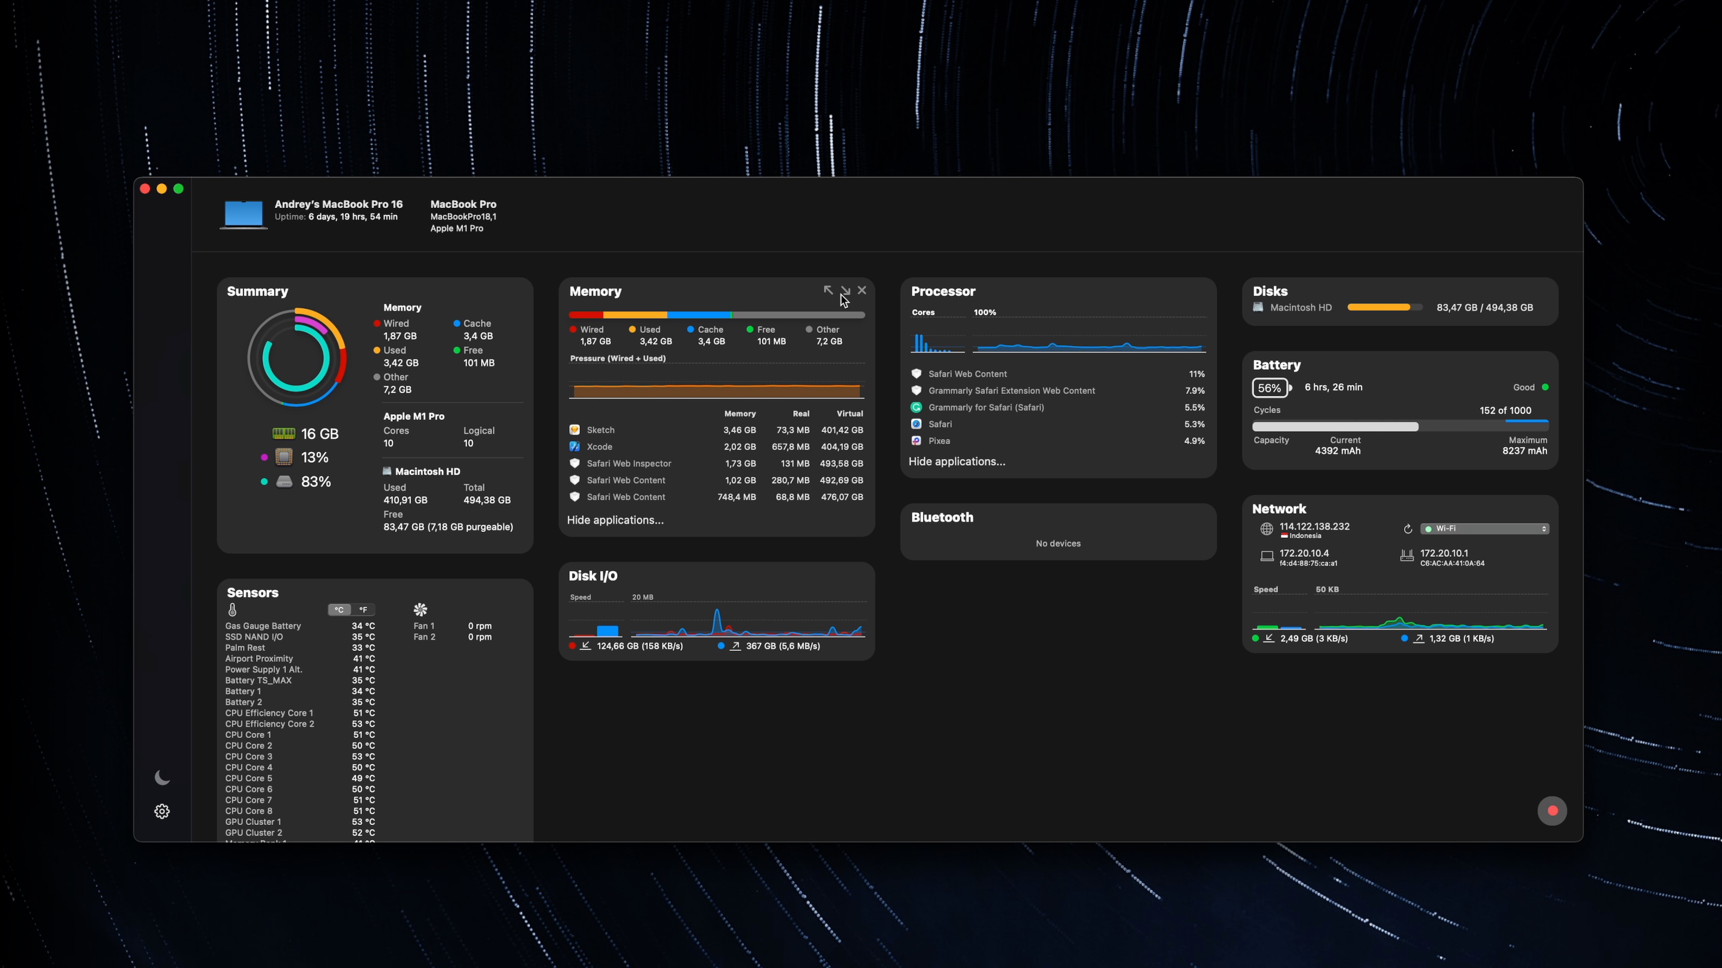Click the battery cycles progress bar
The height and width of the screenshot is (968, 1722).
point(1400,426)
